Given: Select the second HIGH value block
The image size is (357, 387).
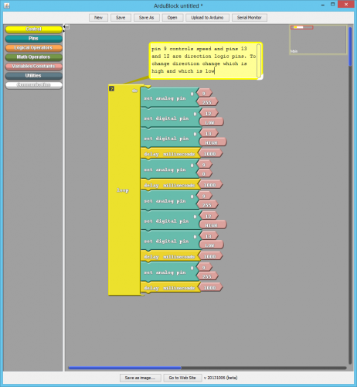Looking at the screenshot, I should tap(212, 225).
